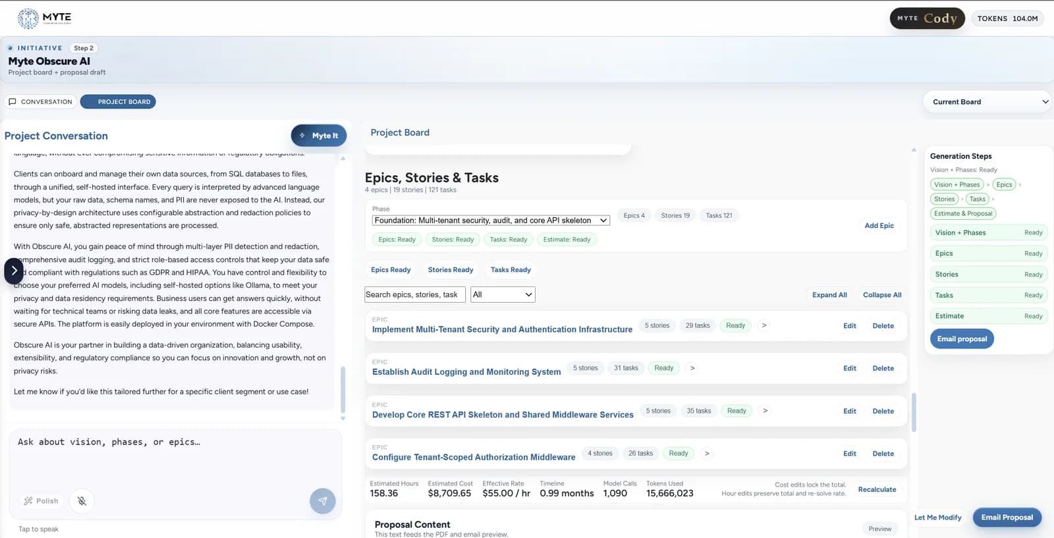Select the Stories step chip
Viewport: 1054px width, 538px height.
[x=944, y=200]
